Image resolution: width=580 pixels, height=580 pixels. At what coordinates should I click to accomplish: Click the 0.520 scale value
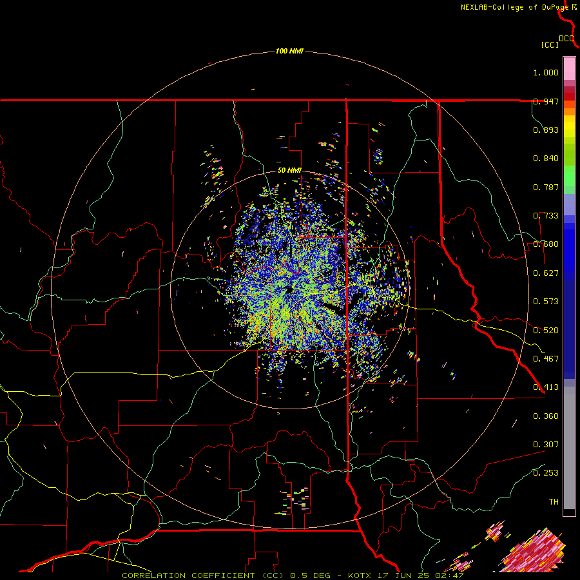coord(546,331)
